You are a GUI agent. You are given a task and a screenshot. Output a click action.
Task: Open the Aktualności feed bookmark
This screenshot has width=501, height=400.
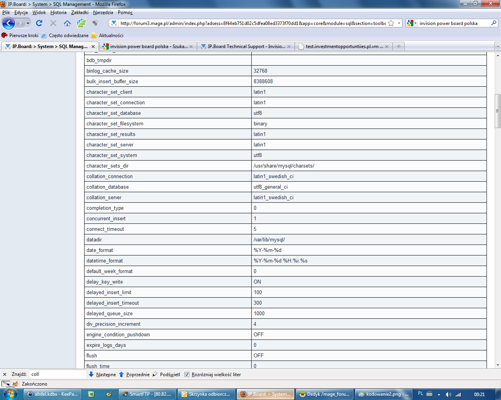click(x=111, y=36)
